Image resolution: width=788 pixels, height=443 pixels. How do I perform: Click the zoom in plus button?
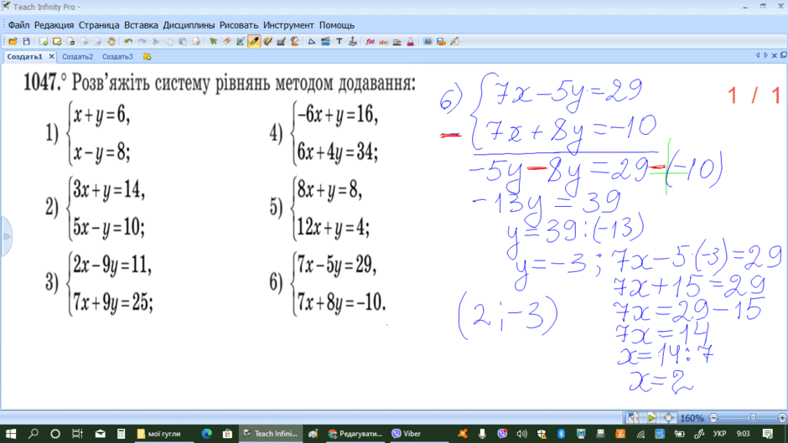click(x=782, y=418)
